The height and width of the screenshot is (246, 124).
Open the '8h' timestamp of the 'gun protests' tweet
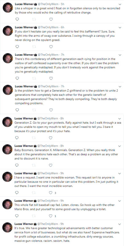(x=62, y=118)
